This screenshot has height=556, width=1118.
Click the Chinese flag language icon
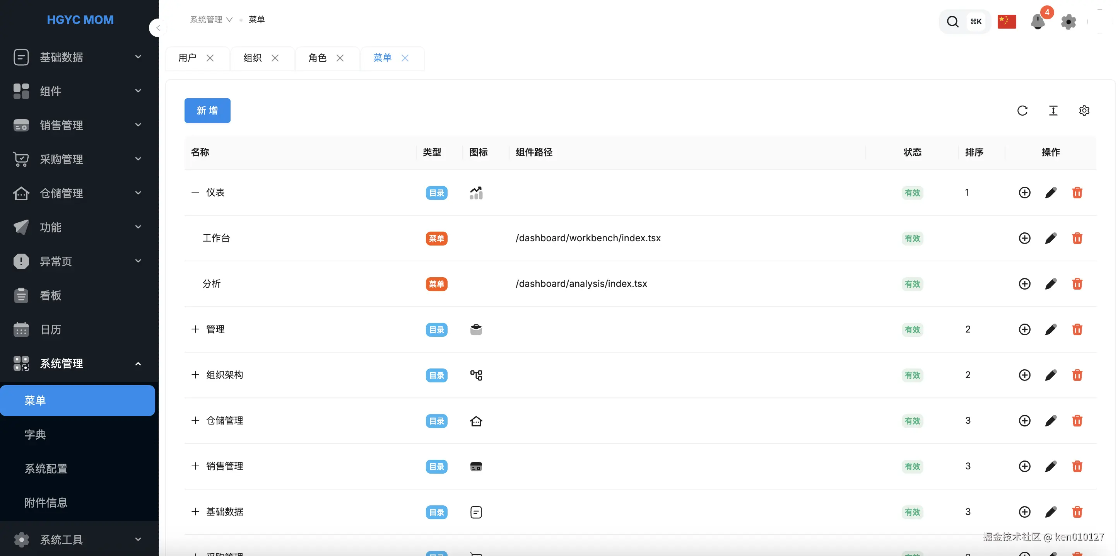1007,22
